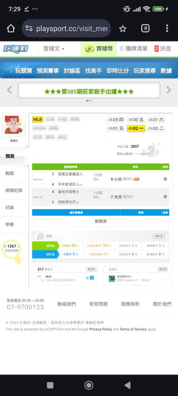The width and height of the screenshot is (178, 396).
Task: Bookmark page with the star icon
Action: pos(123,29)
